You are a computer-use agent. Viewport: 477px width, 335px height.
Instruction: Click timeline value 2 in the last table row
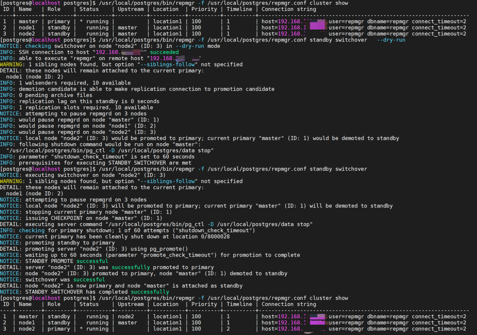228,329
